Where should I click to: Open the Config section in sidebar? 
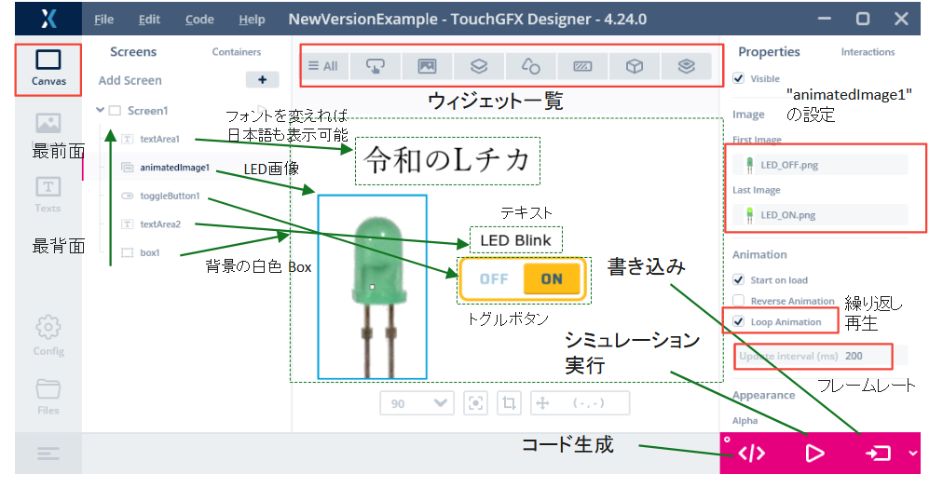(48, 335)
